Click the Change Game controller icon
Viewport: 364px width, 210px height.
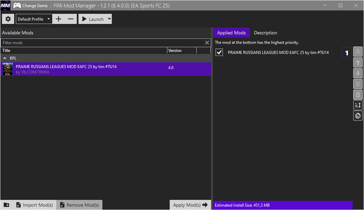point(17,6)
